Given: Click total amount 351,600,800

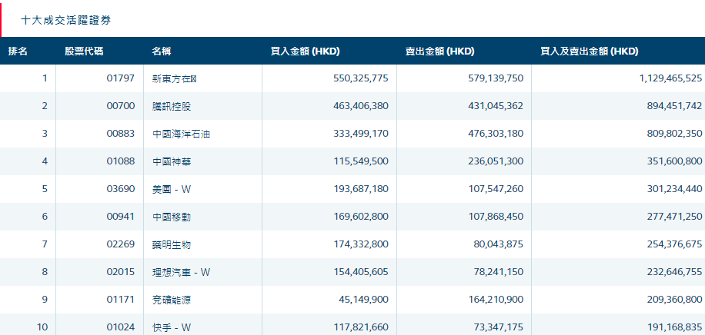Looking at the screenshot, I should pos(674,161).
